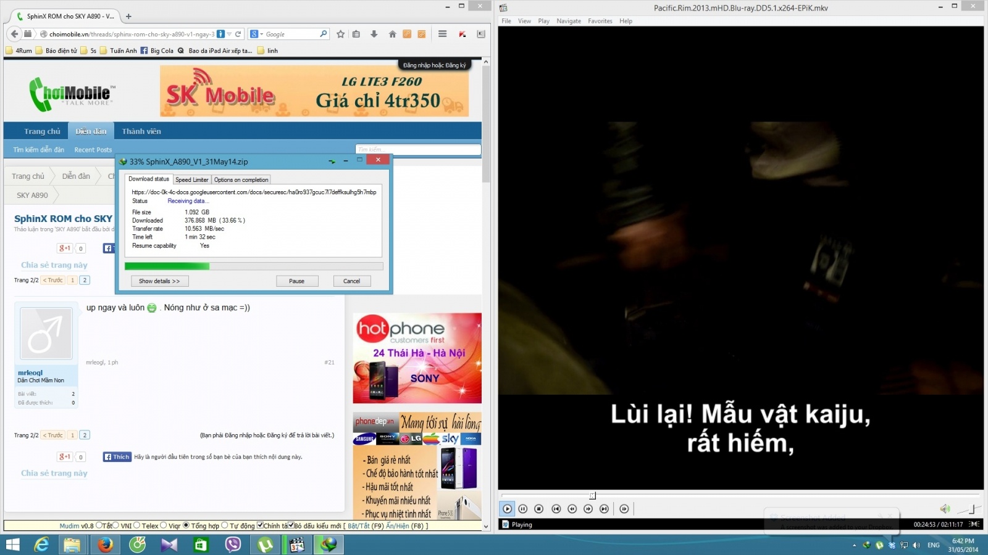Screen dimensions: 988x555
Task: Toggle the Chính tả checkbox
Action: point(260,525)
